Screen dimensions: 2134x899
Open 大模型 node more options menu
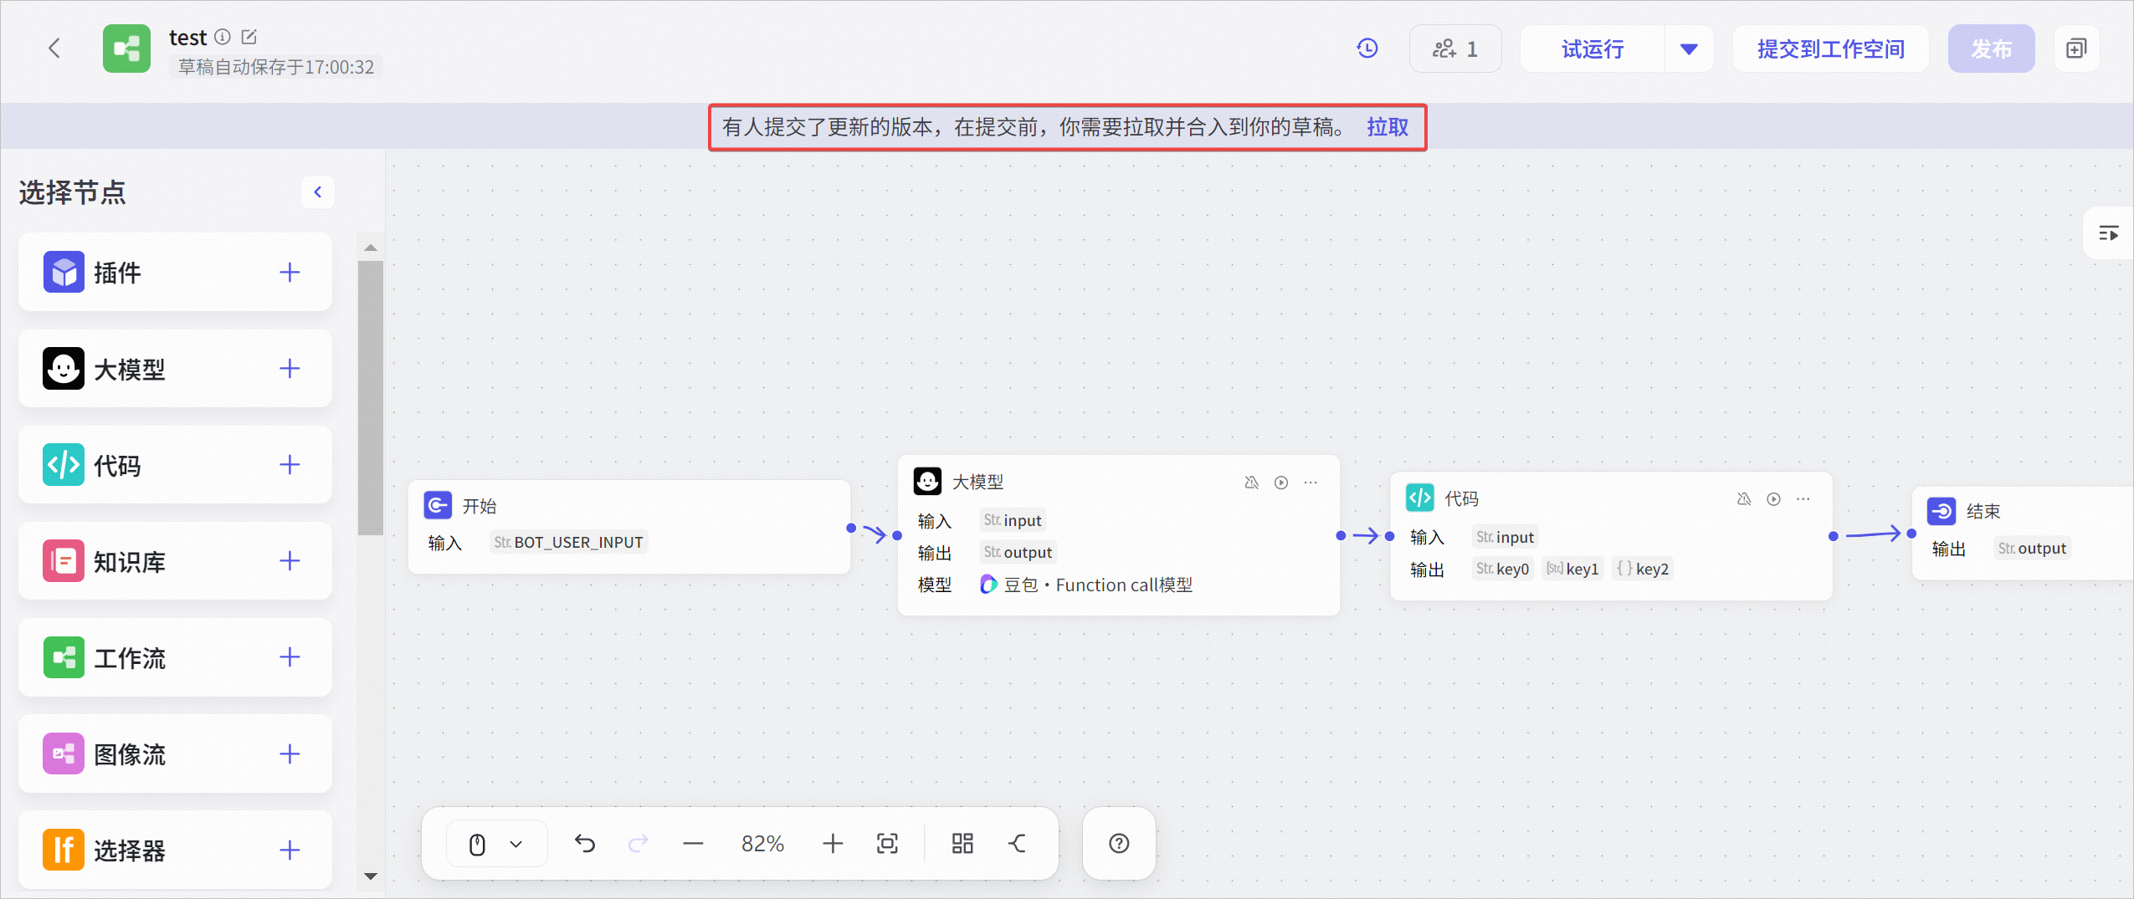pos(1311,483)
